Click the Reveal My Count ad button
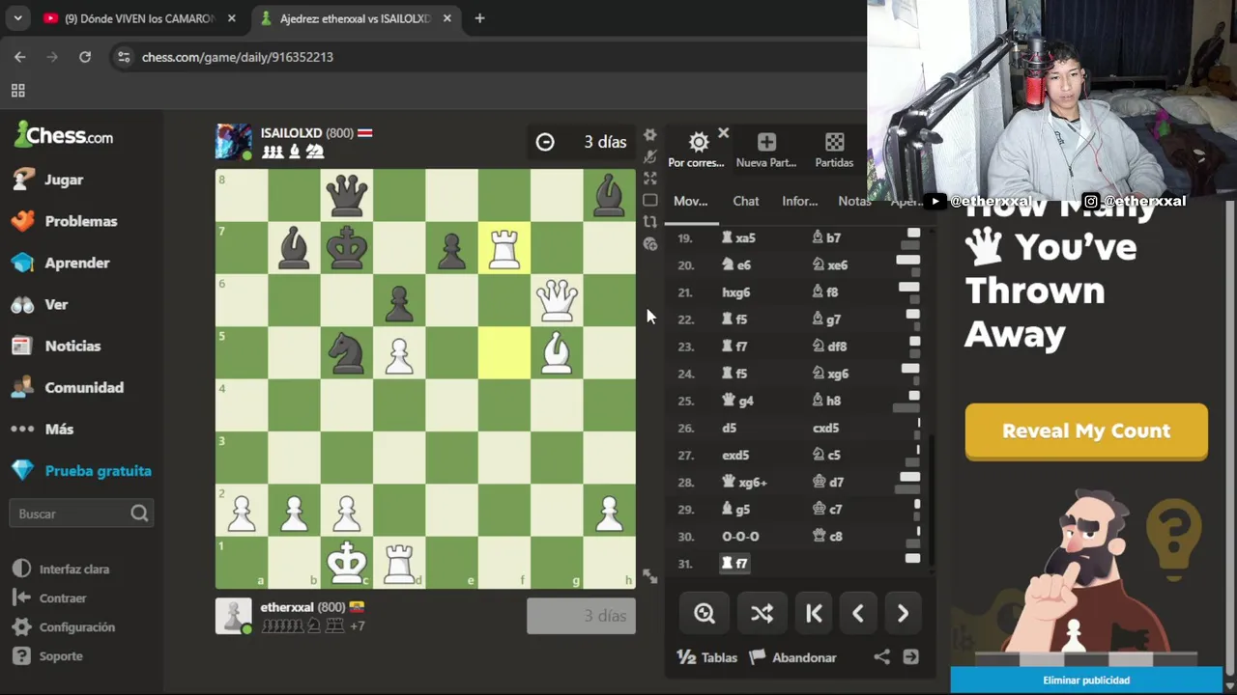The height and width of the screenshot is (695, 1237). tap(1086, 431)
